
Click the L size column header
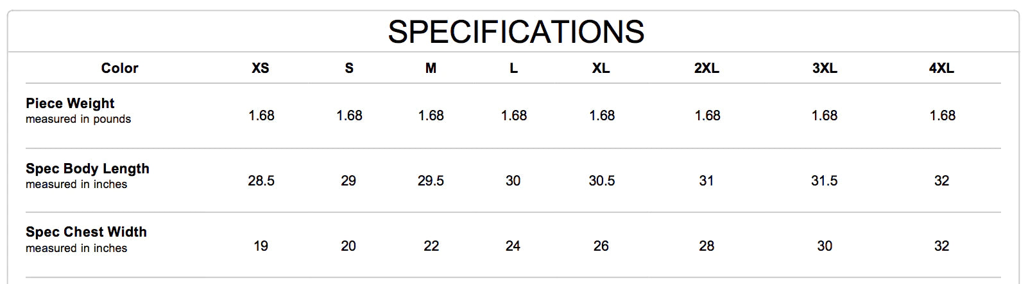pos(513,68)
